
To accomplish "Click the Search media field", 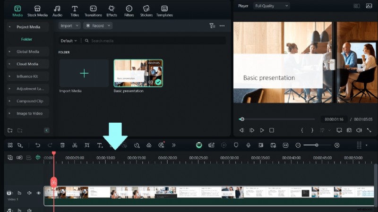I will [155, 41].
